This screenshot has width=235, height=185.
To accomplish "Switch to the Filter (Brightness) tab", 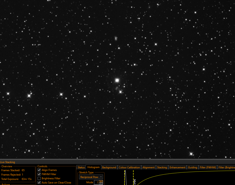I will 226,167.
